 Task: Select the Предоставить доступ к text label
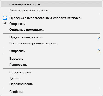coord(26,37)
